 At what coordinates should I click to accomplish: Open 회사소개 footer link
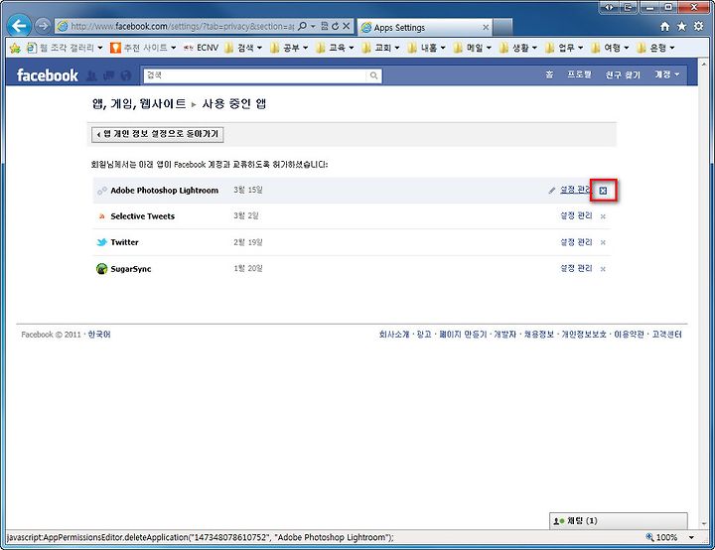point(394,335)
